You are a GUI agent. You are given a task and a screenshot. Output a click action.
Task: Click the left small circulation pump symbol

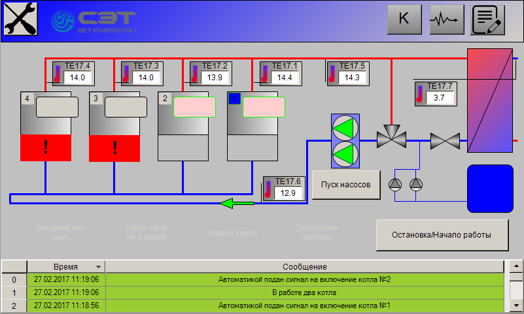point(395,184)
